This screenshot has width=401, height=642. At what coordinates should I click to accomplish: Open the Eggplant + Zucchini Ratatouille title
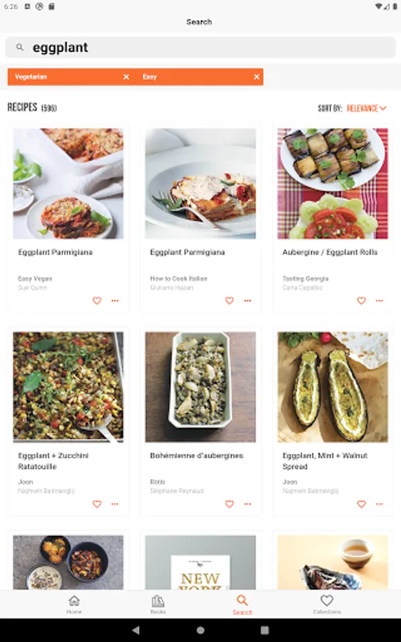[53, 461]
